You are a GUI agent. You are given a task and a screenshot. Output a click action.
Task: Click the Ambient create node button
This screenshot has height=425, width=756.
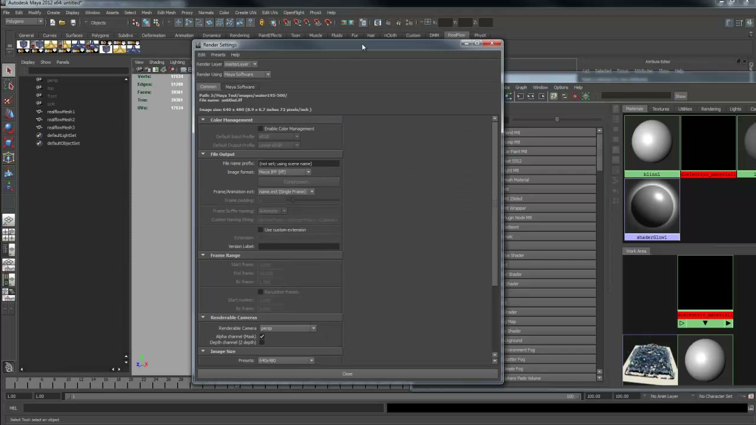click(549, 227)
